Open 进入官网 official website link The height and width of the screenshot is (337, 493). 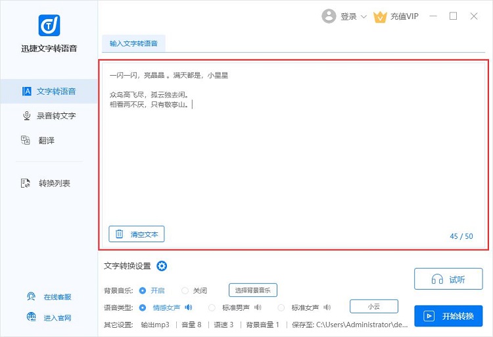pos(58,318)
